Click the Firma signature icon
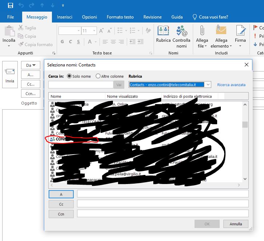 coord(240,32)
